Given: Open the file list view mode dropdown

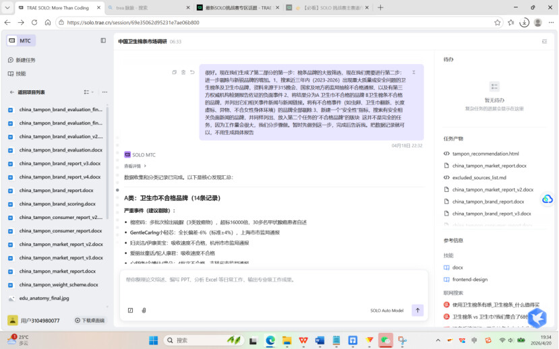Looking at the screenshot, I should pyautogui.click(x=88, y=92).
